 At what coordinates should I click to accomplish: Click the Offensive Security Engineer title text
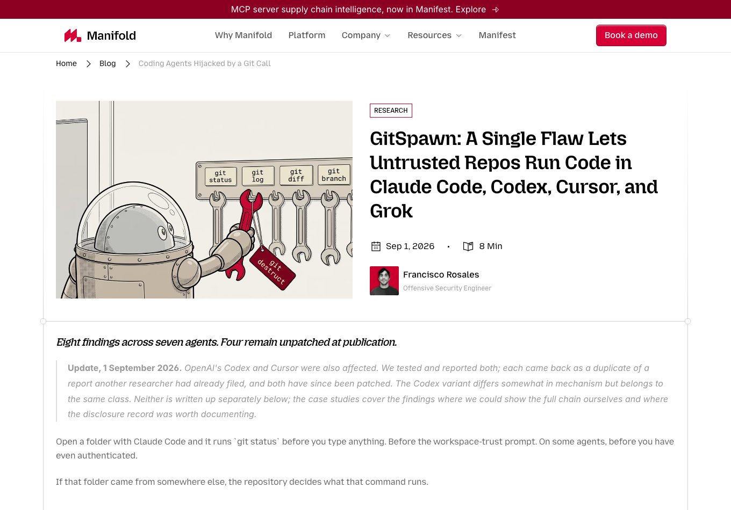tap(447, 288)
